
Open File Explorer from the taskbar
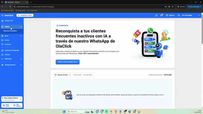[139, 112]
